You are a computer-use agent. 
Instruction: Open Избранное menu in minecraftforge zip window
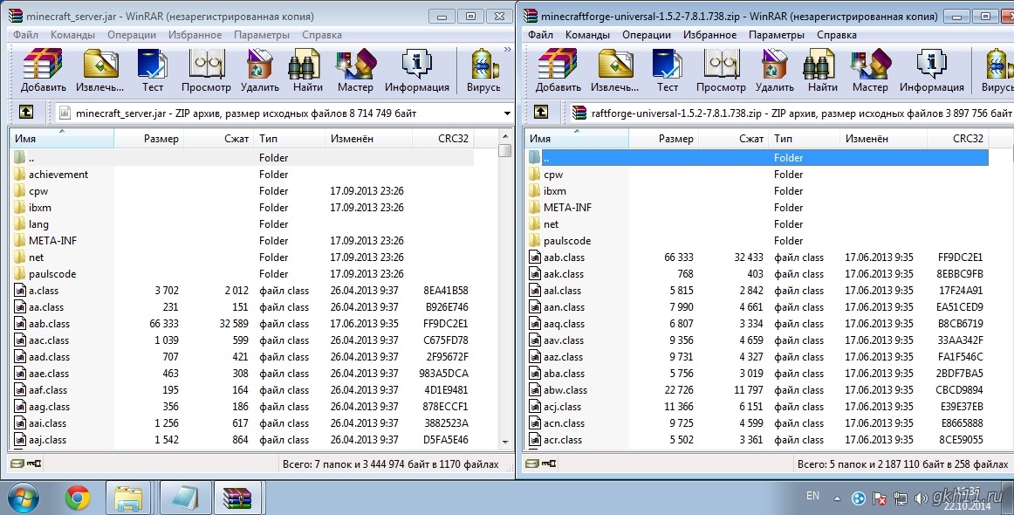pos(709,35)
